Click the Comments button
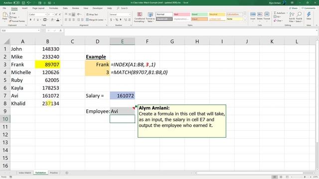Screen dimensions: 319x179 309,8
